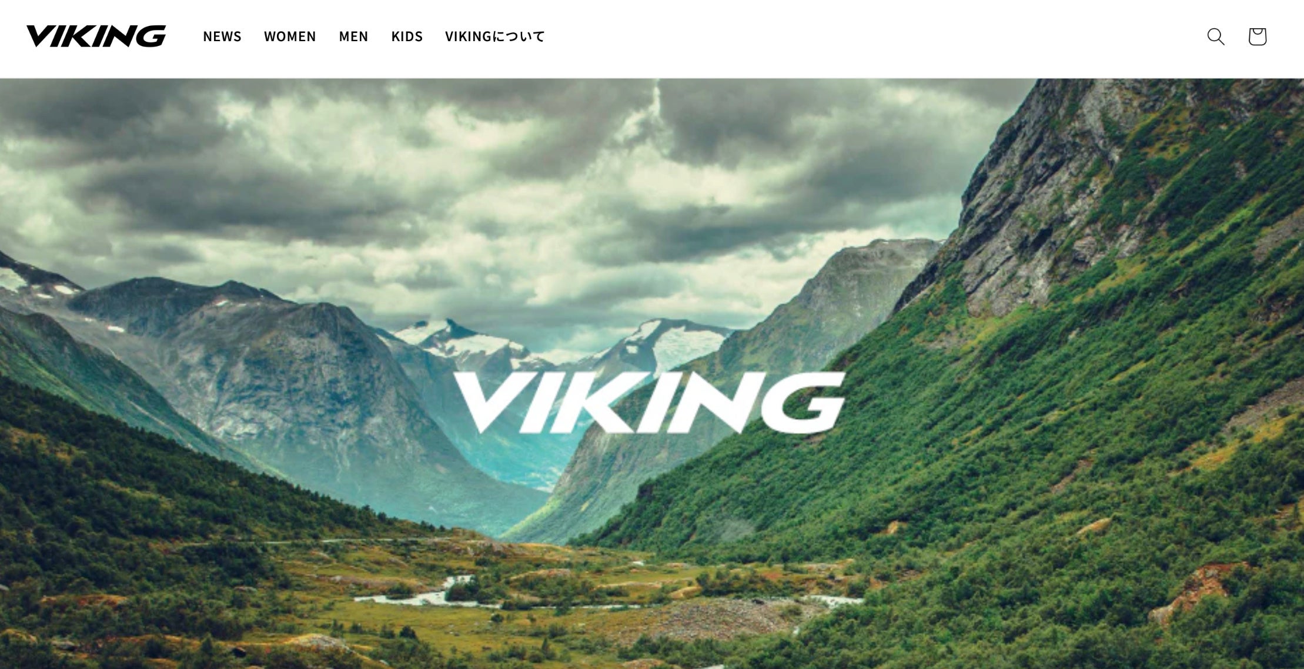Open the WOMEN category menu
The height and width of the screenshot is (669, 1304).
click(290, 36)
